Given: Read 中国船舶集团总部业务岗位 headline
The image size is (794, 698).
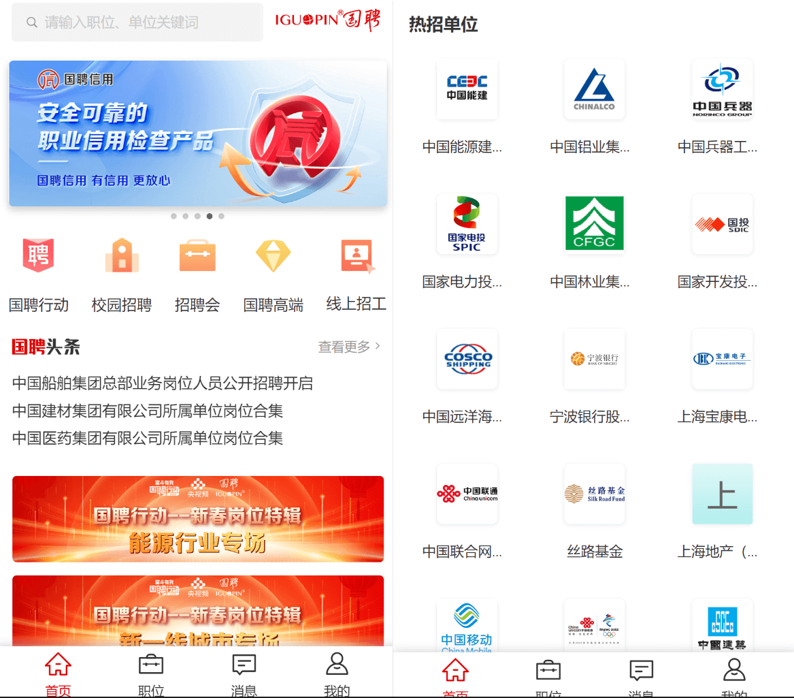Looking at the screenshot, I should [x=163, y=383].
